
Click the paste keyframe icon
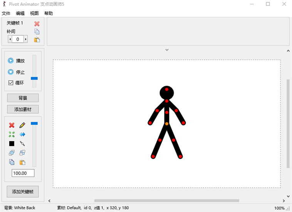pos(37,39)
